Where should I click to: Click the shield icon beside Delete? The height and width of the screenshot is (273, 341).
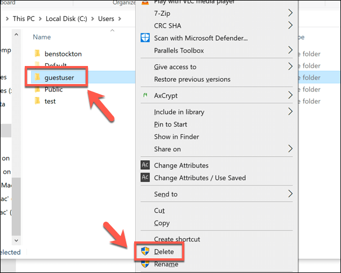coord(145,252)
